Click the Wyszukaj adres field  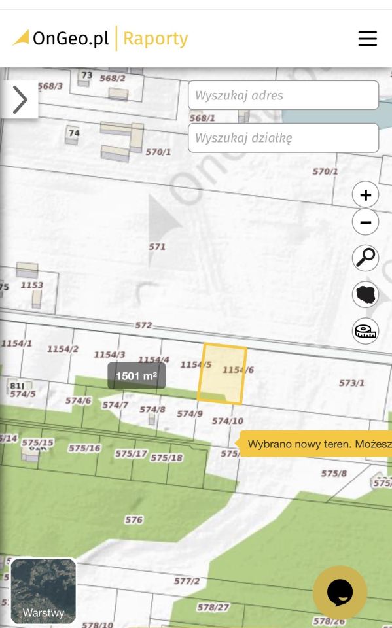coord(283,96)
